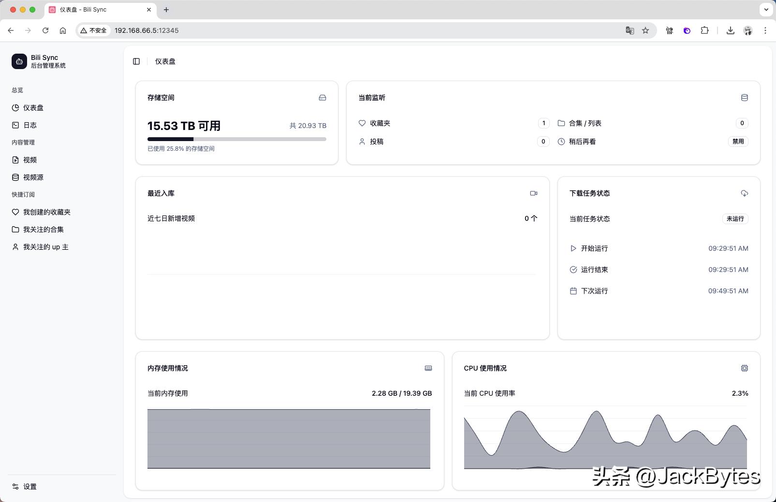Click the browser profile avatar
Image resolution: width=776 pixels, height=502 pixels.
point(748,30)
